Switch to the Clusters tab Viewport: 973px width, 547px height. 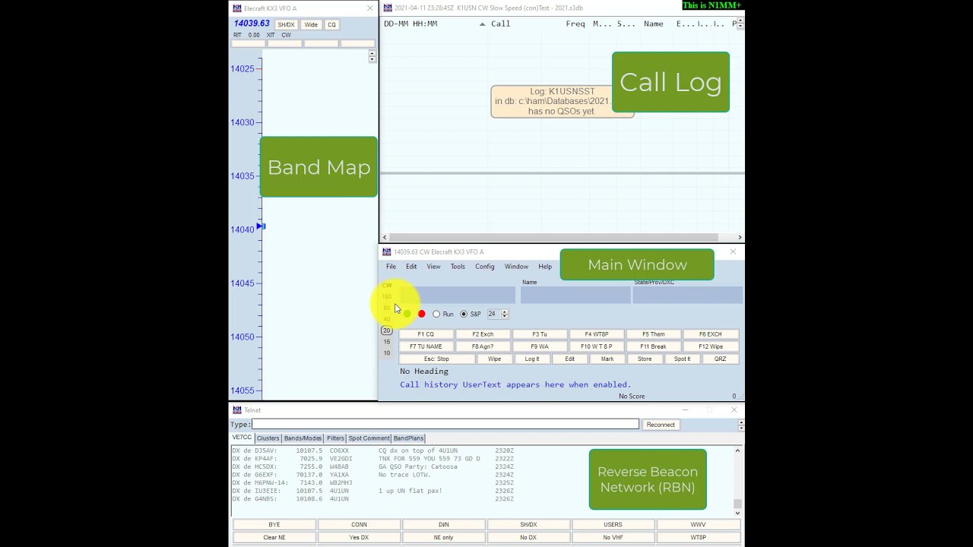point(268,438)
